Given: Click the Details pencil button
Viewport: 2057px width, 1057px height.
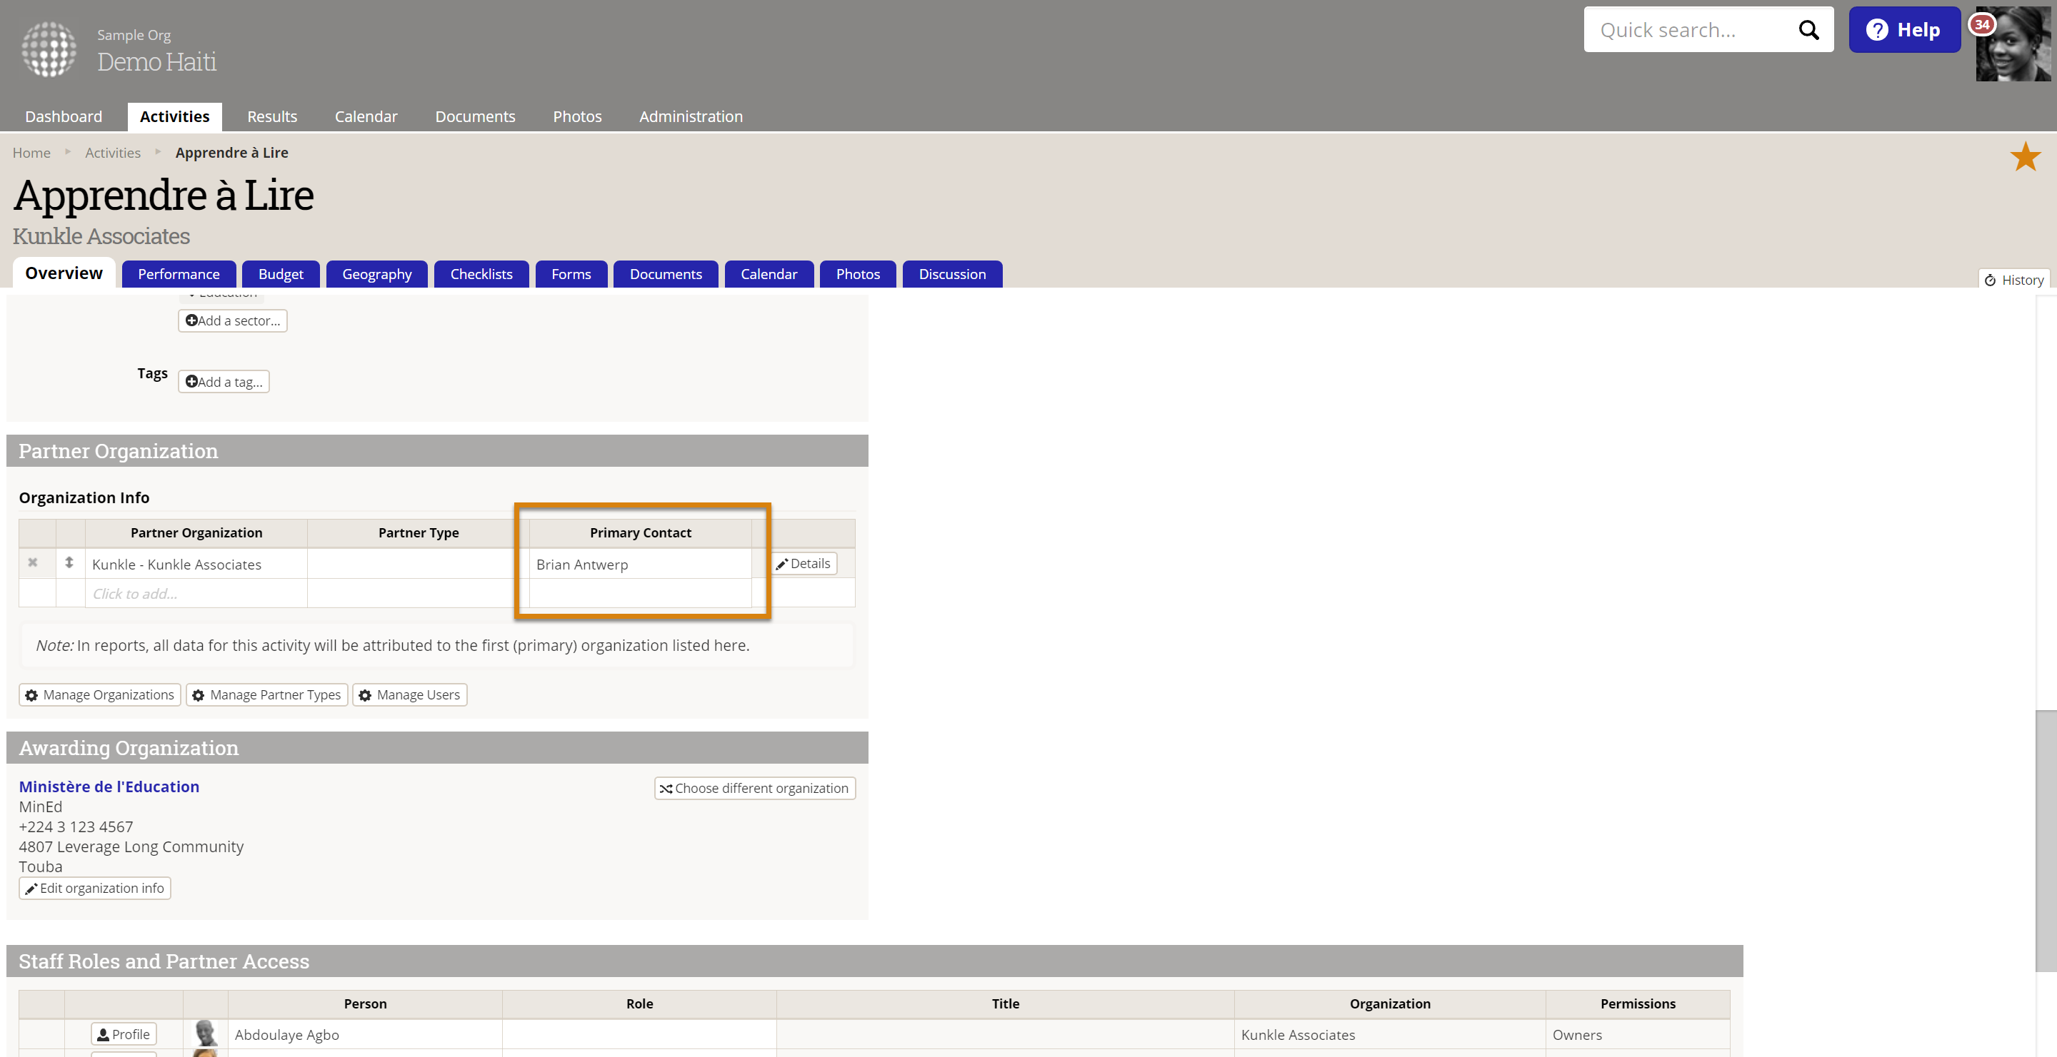Looking at the screenshot, I should 804,563.
